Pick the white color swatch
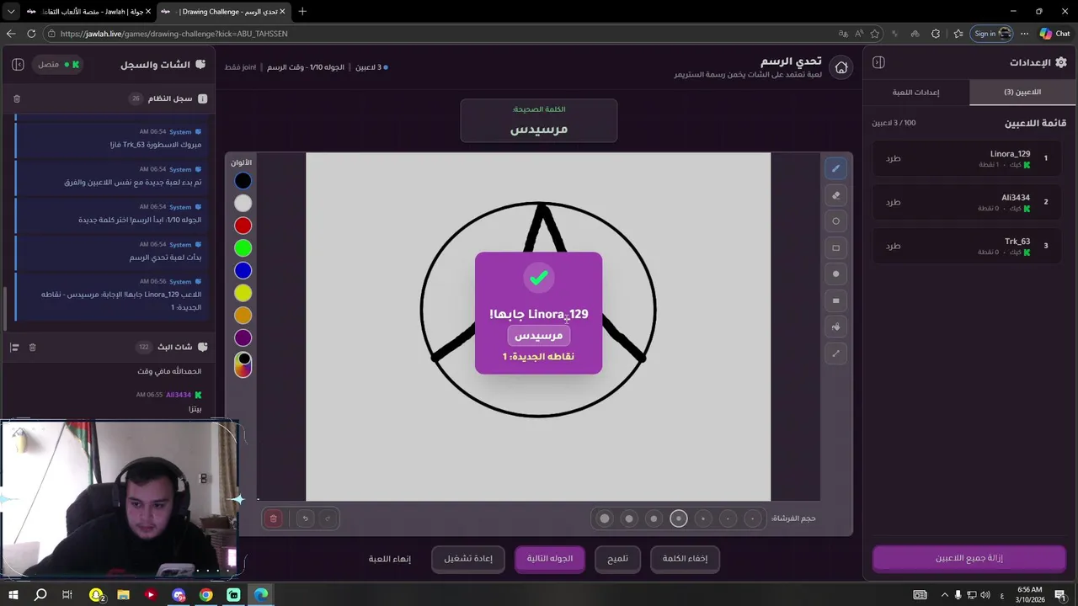The width and height of the screenshot is (1078, 606). [x=243, y=203]
